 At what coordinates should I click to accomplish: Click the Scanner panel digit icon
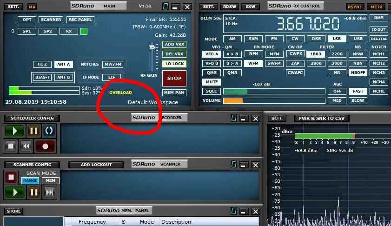point(233,165)
